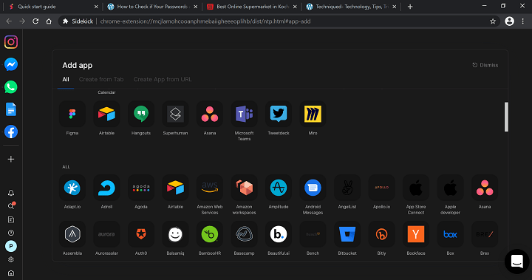Dismiss the Add app panel
The image size is (532, 280).
[485, 65]
